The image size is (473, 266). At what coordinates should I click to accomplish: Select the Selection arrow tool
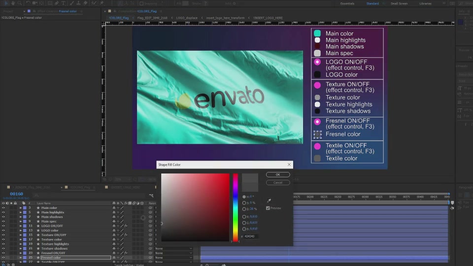click(6, 3)
